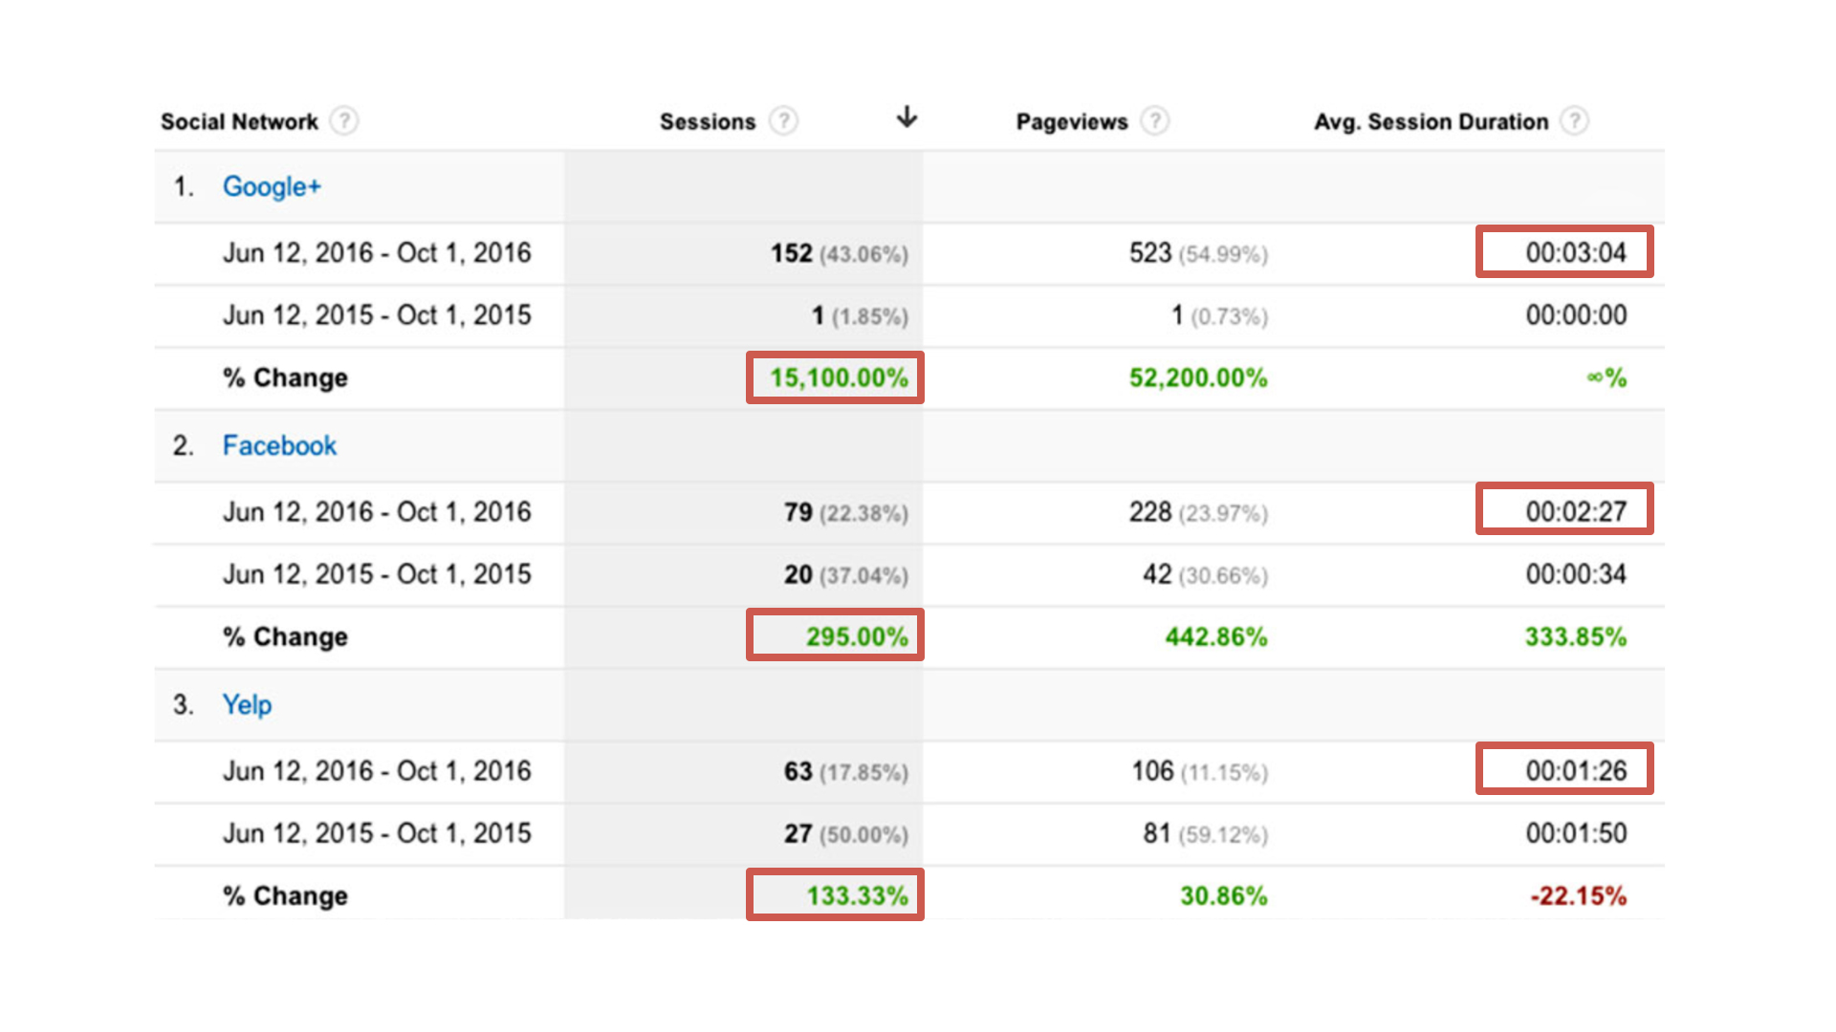
Task: Select the infinity percent change value
Action: click(x=1606, y=377)
